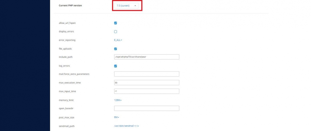Open the error_reporting E_ALL dropdown
The image size is (311, 131).
click(118, 40)
